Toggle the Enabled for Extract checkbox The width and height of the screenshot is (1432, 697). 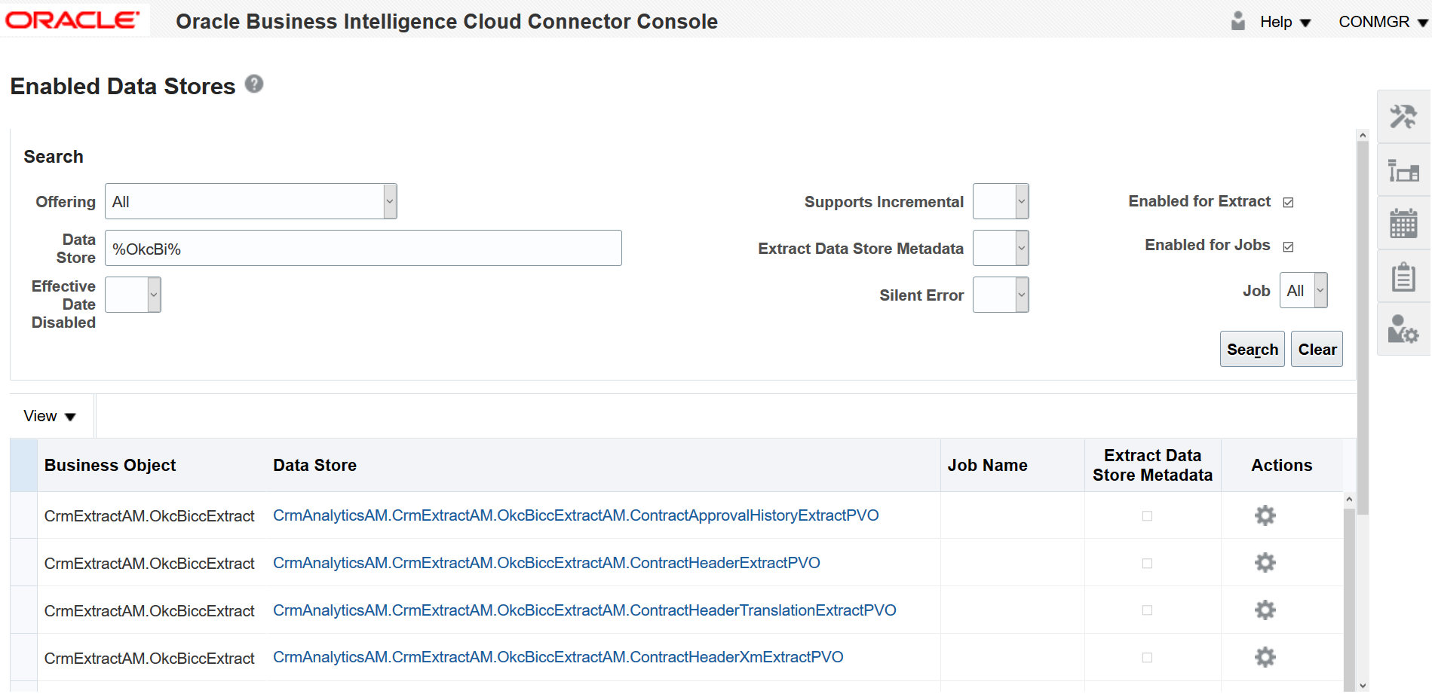pos(1288,202)
